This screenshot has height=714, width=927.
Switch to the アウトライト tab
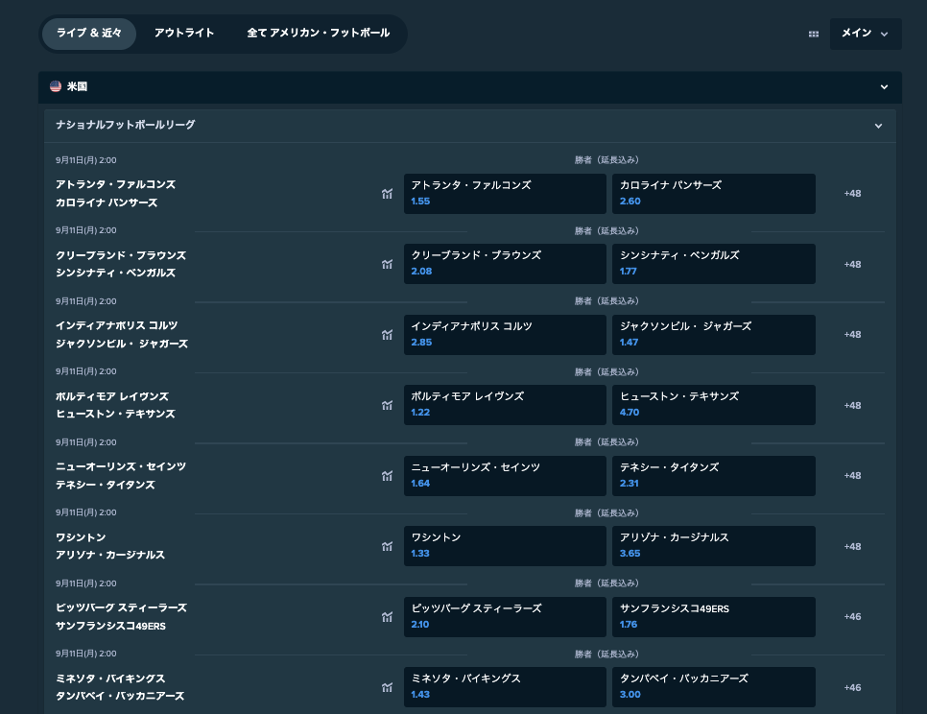(184, 33)
